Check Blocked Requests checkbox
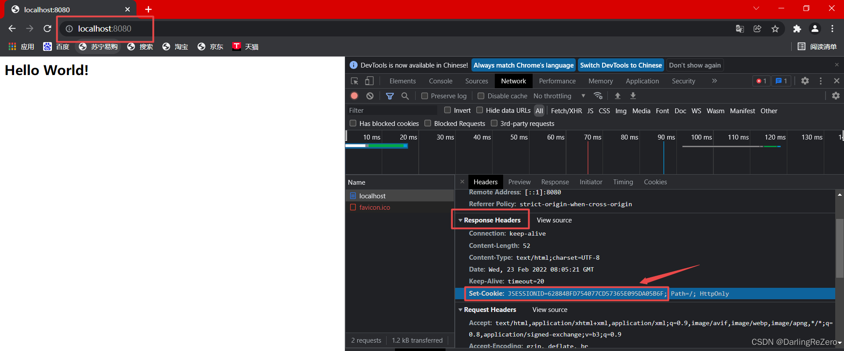 [x=427, y=123]
